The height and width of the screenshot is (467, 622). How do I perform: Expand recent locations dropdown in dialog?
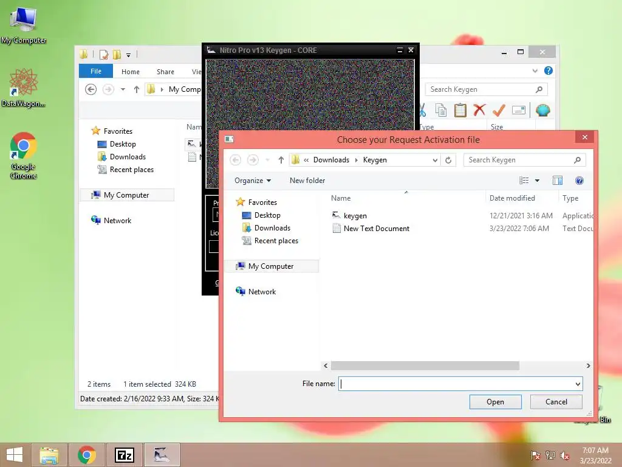point(267,160)
